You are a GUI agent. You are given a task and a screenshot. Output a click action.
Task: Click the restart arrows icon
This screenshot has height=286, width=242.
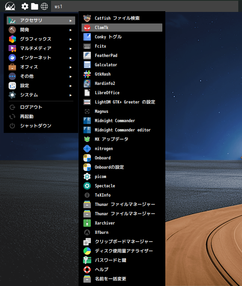[12, 117]
